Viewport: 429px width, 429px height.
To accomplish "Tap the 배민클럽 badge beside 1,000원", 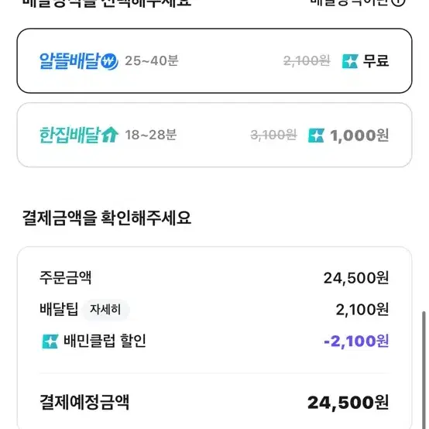I will tap(316, 136).
